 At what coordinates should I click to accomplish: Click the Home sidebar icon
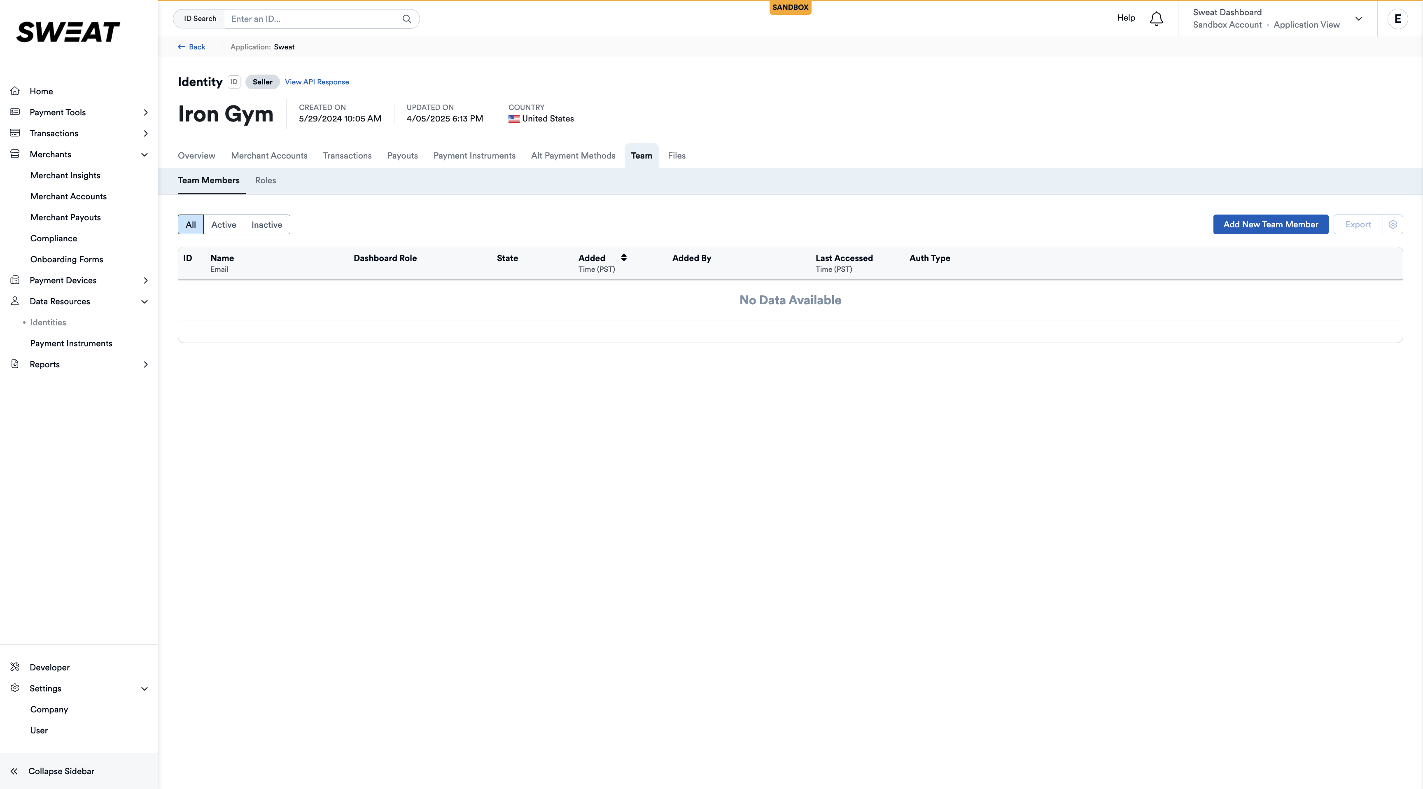15,91
